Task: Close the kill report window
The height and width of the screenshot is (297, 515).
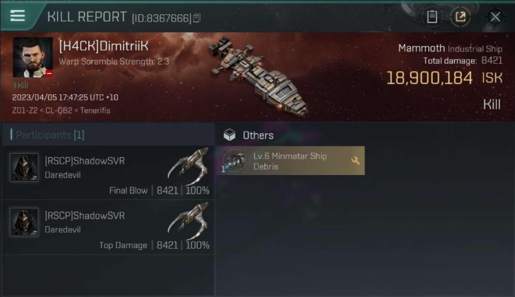Action: [x=495, y=17]
